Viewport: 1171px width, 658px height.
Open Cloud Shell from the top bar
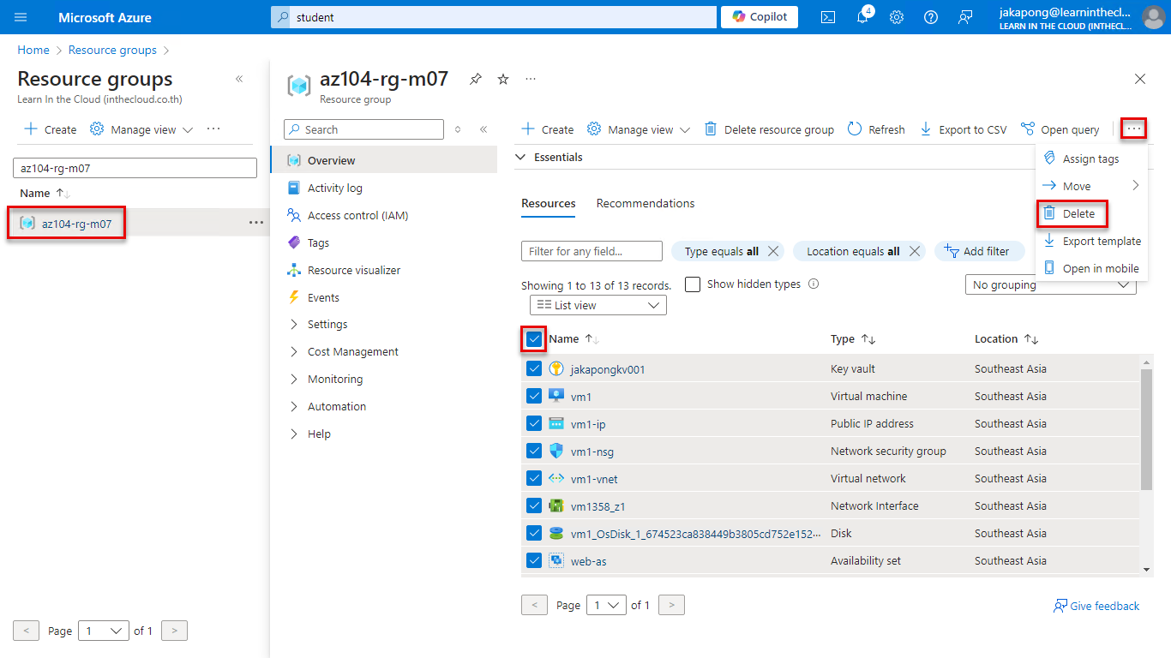coord(828,17)
